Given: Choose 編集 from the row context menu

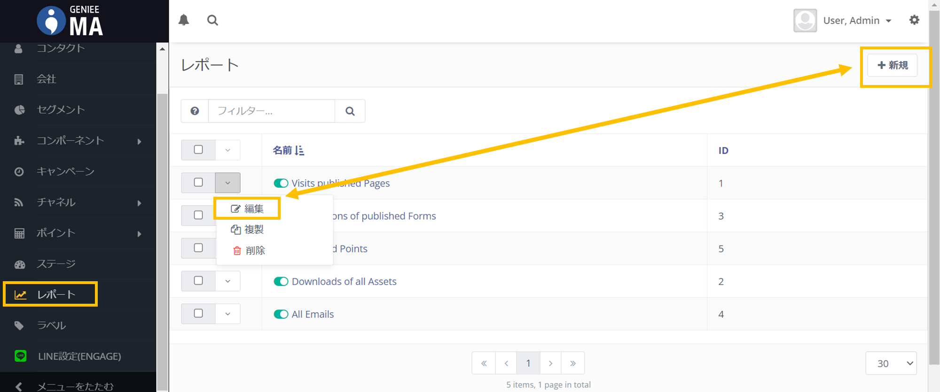Looking at the screenshot, I should [x=248, y=208].
